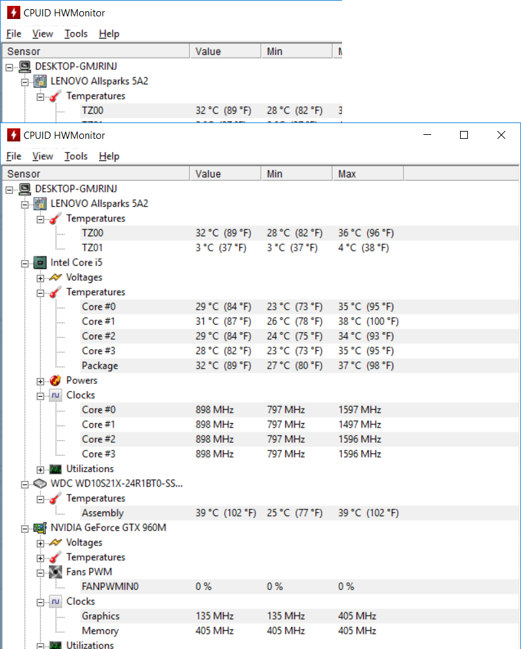Click the Powers flame icon under Intel Core i5
This screenshot has height=649, width=521.
point(56,380)
